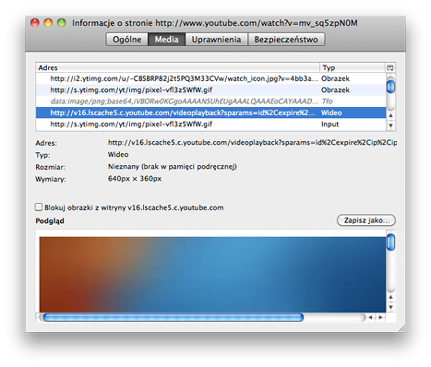This screenshot has width=431, height=367.
Task: Sort the list by Adres column header
Action: click(x=178, y=67)
